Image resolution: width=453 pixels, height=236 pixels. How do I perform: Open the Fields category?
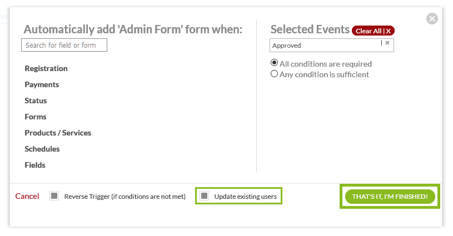click(x=35, y=165)
